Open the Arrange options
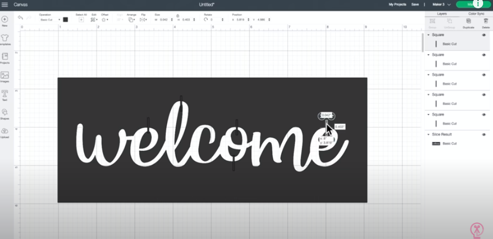This screenshot has width=493, height=239. pyautogui.click(x=131, y=20)
